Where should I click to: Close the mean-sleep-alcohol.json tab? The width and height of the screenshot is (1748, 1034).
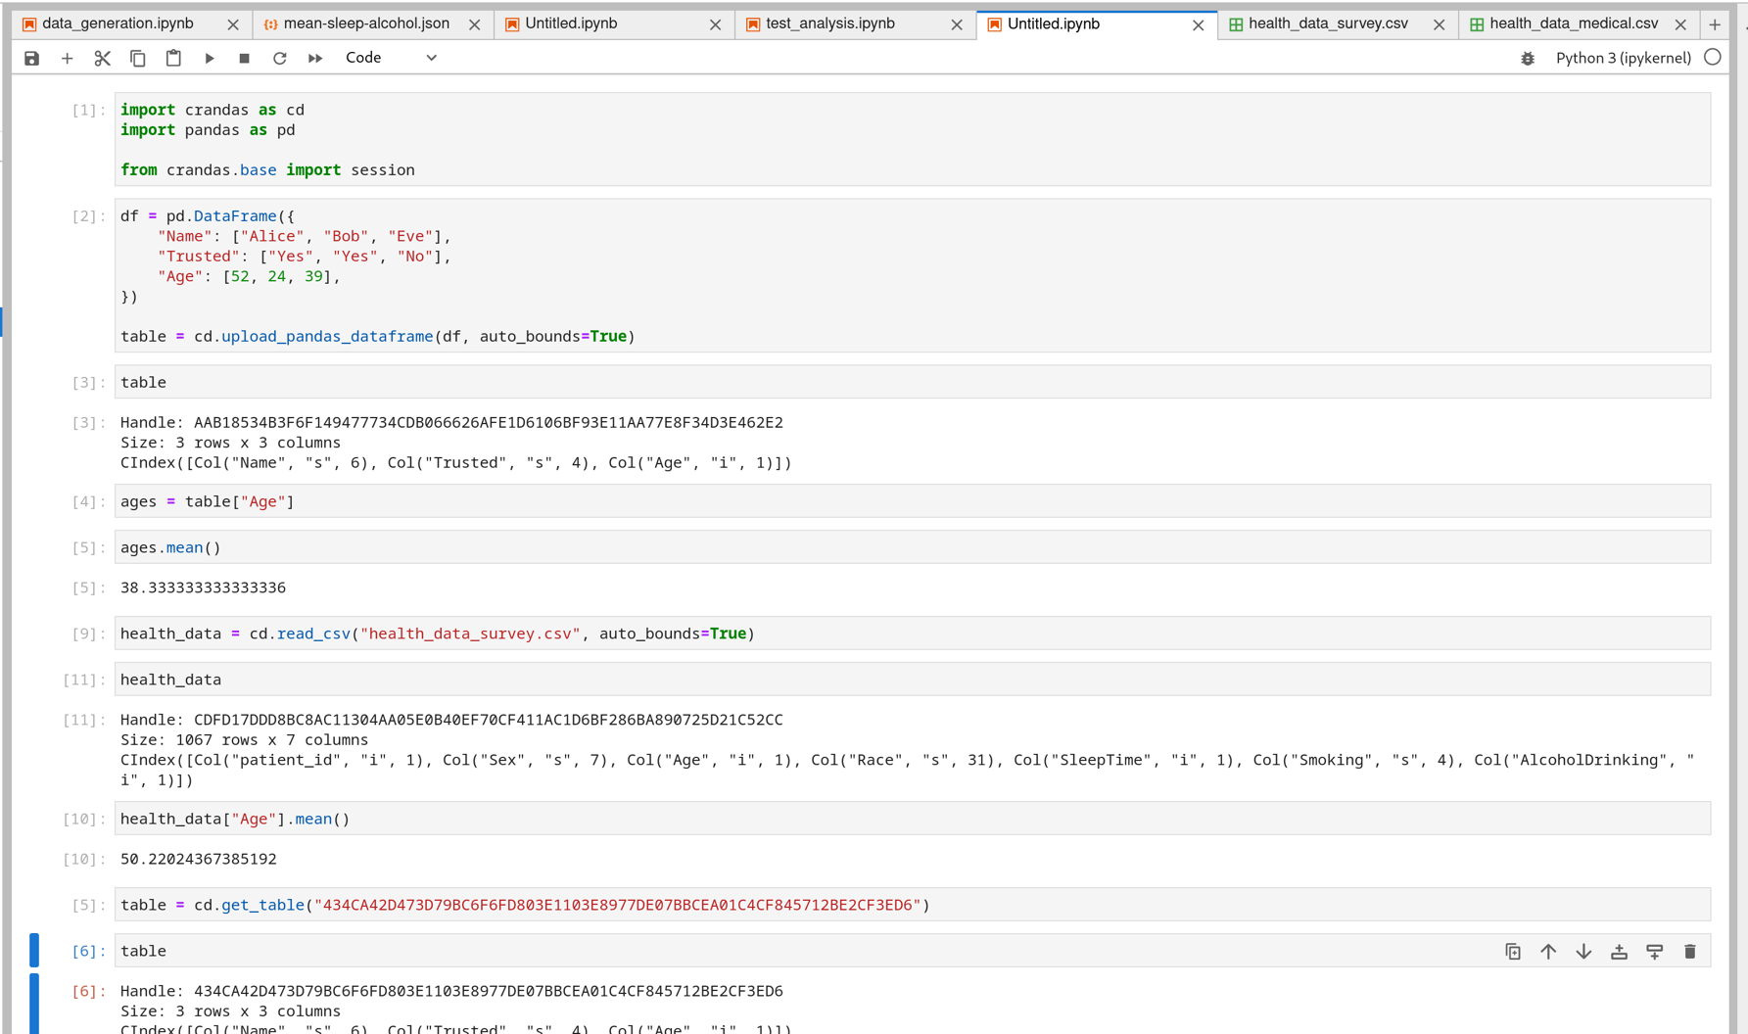click(x=474, y=24)
